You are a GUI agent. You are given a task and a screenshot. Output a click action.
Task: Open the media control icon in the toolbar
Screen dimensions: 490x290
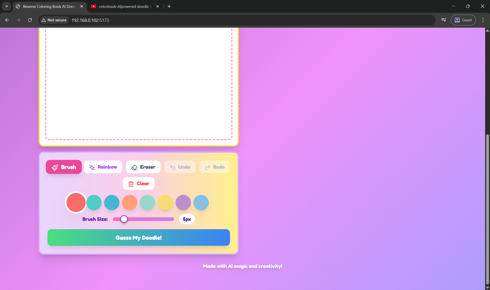pos(444,20)
